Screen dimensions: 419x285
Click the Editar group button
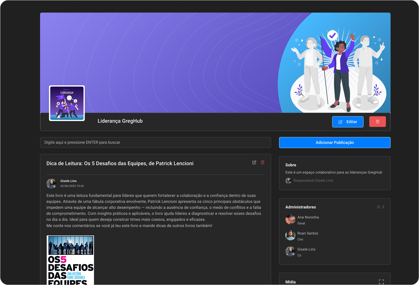(347, 122)
